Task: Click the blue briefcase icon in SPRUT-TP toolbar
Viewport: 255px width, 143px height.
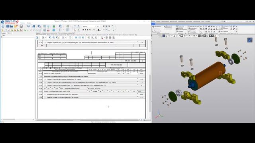Action: 8,26
